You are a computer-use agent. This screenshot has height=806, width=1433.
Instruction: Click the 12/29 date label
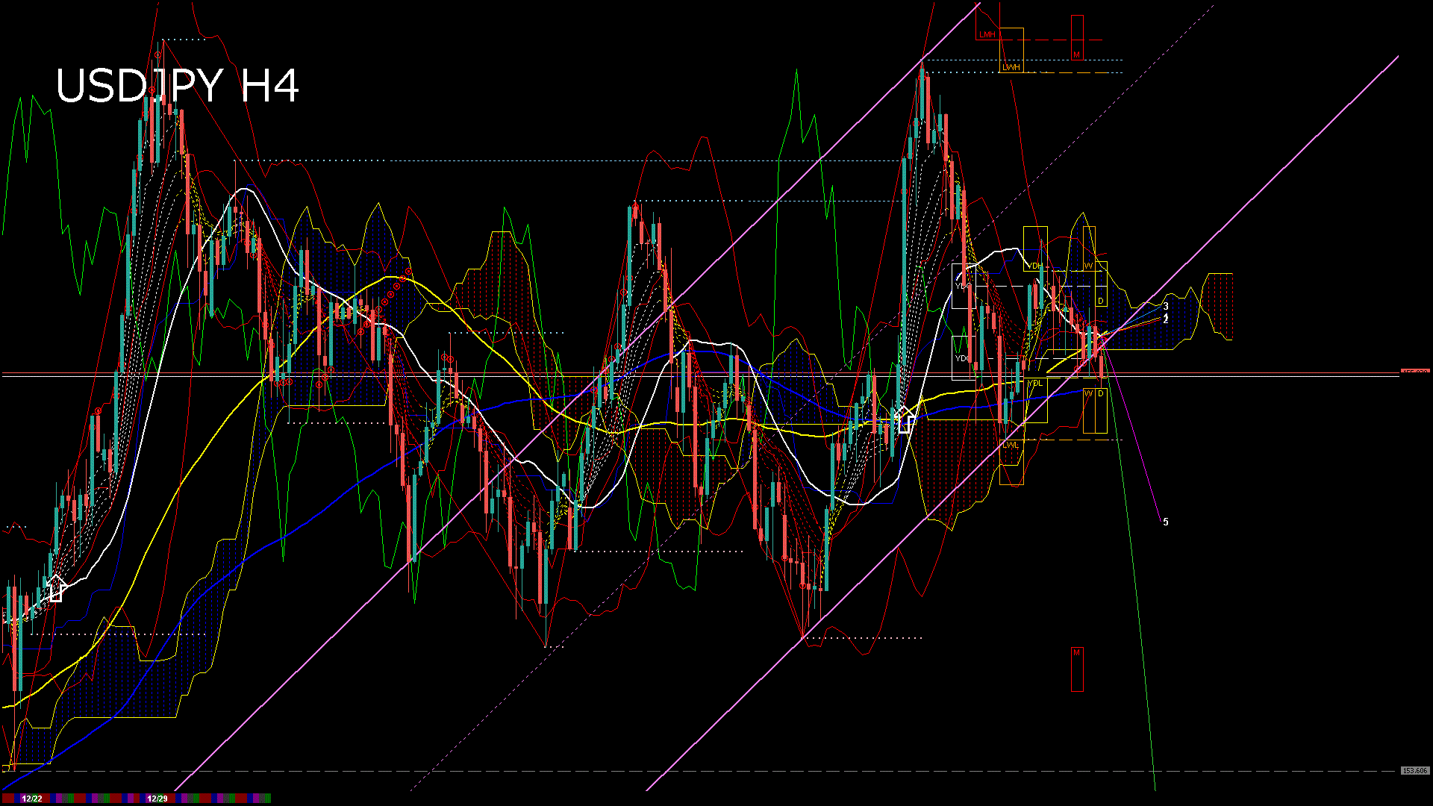[x=159, y=797]
